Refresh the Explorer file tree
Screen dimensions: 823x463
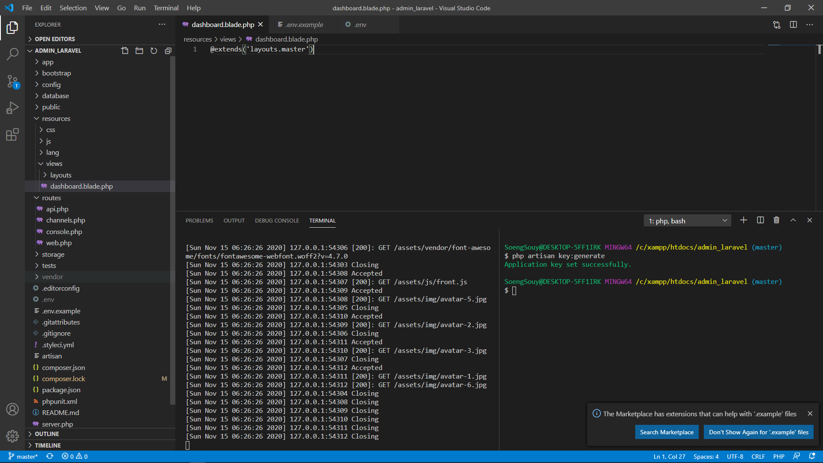point(153,50)
